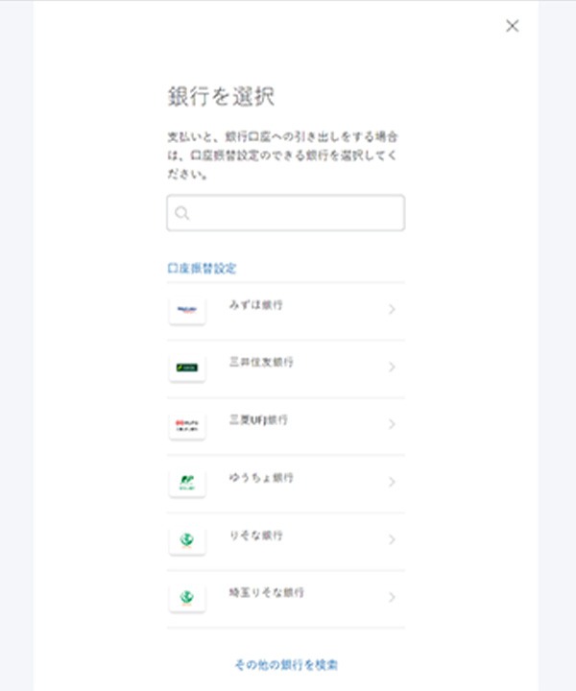Open the その他の銀行を検索 link
The image size is (576, 691).
286,664
